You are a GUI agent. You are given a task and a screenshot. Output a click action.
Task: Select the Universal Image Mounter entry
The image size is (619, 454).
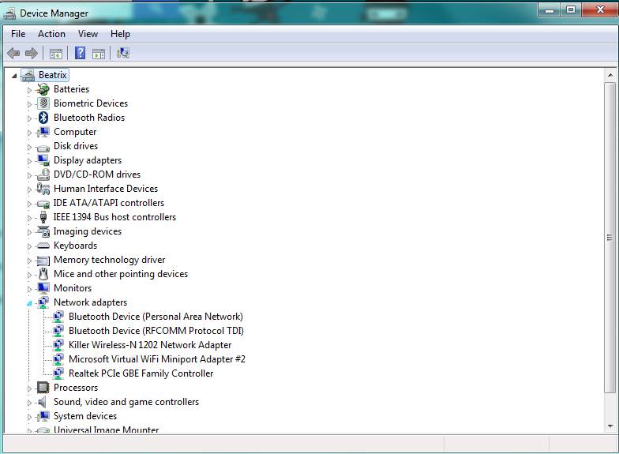106,430
